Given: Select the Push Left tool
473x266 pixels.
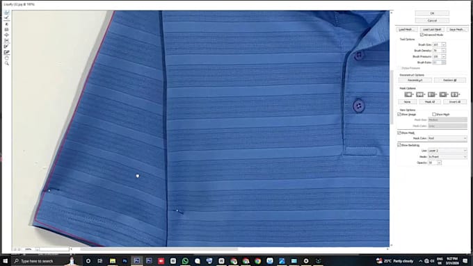Looking at the screenshot, I should coord(7,40).
